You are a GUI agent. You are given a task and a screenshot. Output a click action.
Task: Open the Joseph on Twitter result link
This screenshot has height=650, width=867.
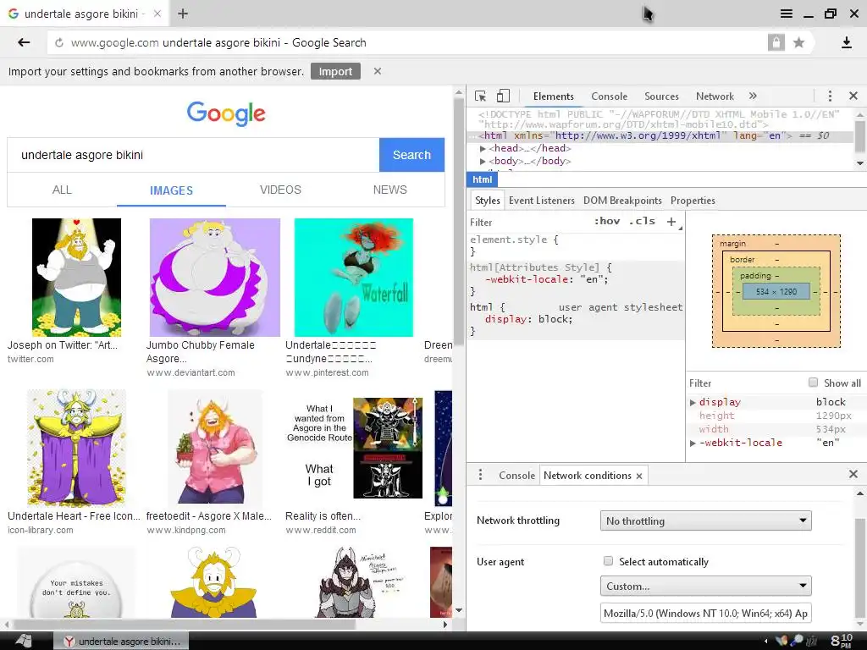tap(62, 345)
